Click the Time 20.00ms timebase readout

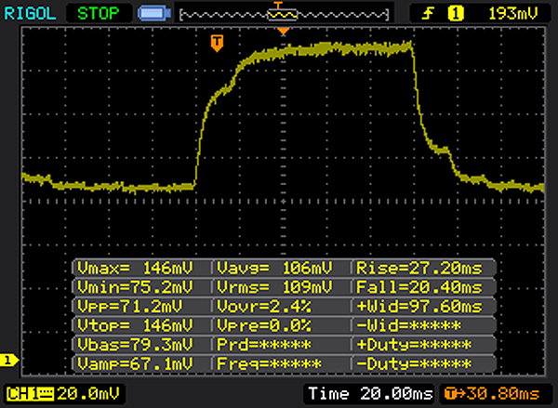point(370,394)
